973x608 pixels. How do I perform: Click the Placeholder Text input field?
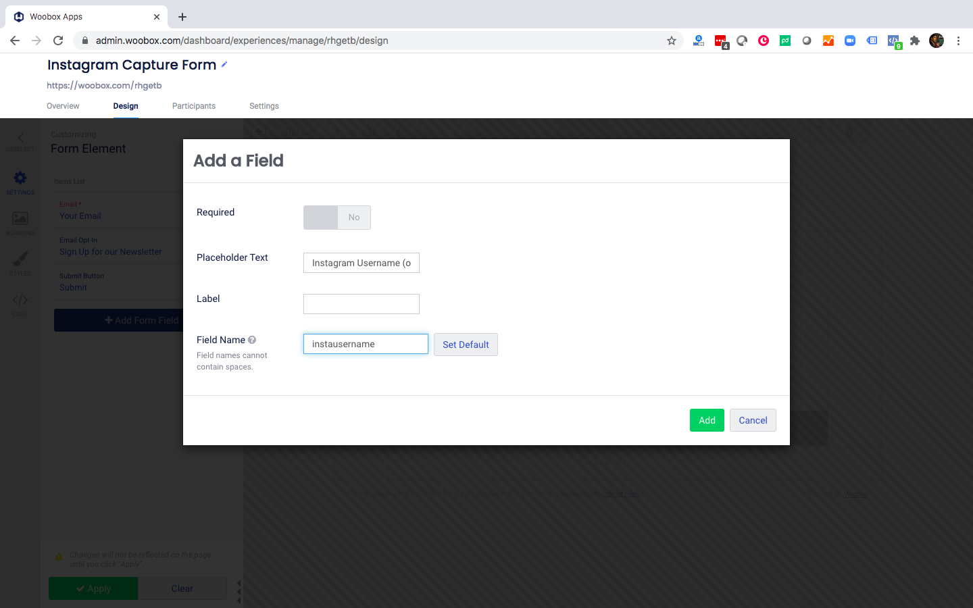[x=361, y=263]
